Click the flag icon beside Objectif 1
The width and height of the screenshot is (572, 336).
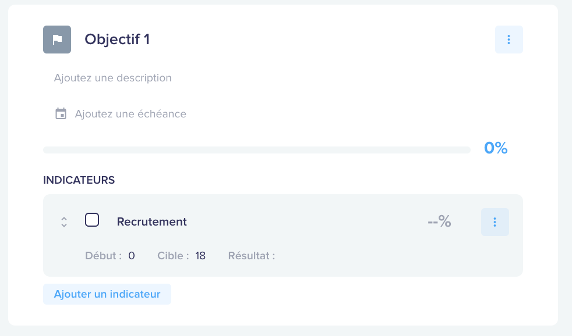[x=57, y=40]
